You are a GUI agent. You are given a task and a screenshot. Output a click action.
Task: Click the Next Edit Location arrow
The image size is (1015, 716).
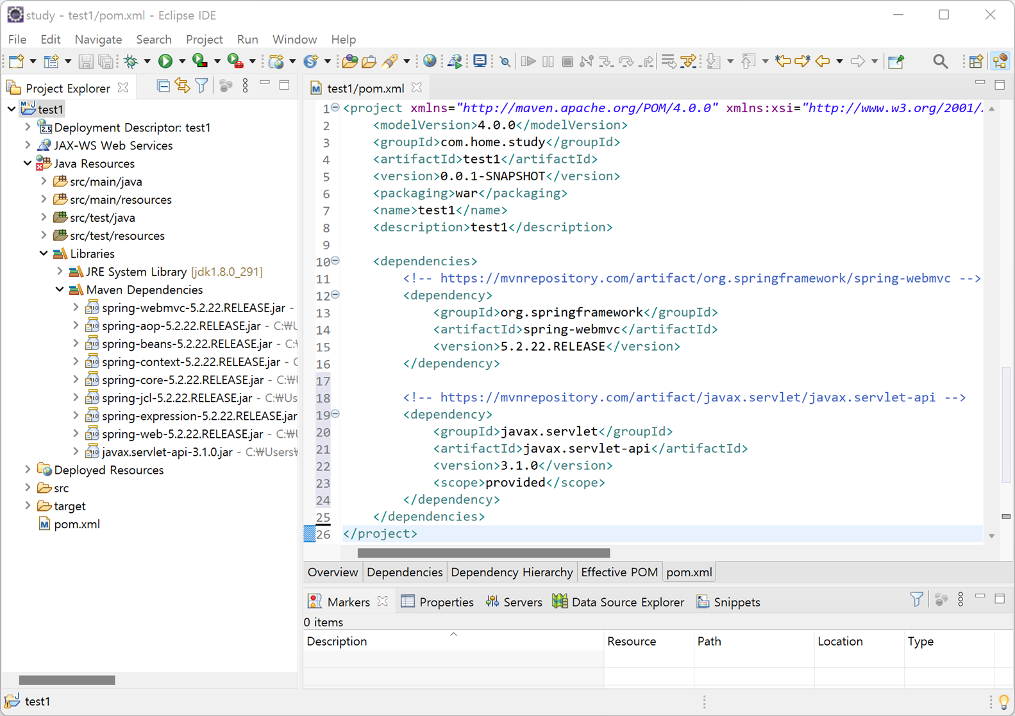coord(802,62)
